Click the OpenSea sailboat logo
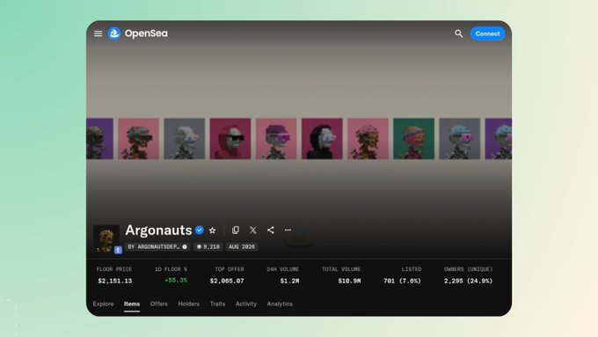 [114, 33]
